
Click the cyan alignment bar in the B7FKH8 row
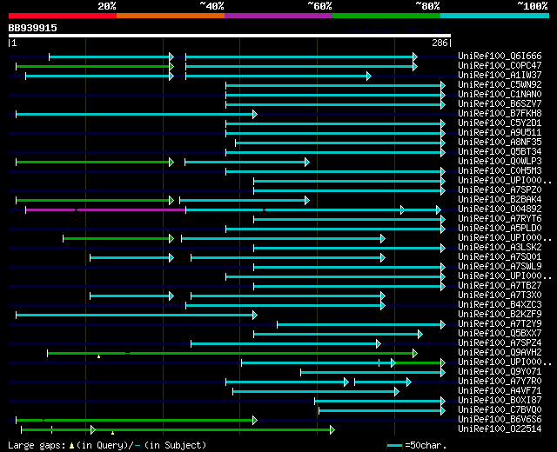click(x=137, y=114)
